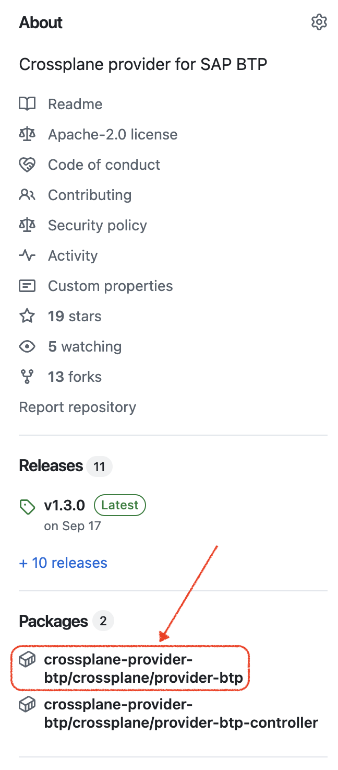Open the Security policy link
Image resolution: width=338 pixels, height=770 pixels.
(97, 225)
